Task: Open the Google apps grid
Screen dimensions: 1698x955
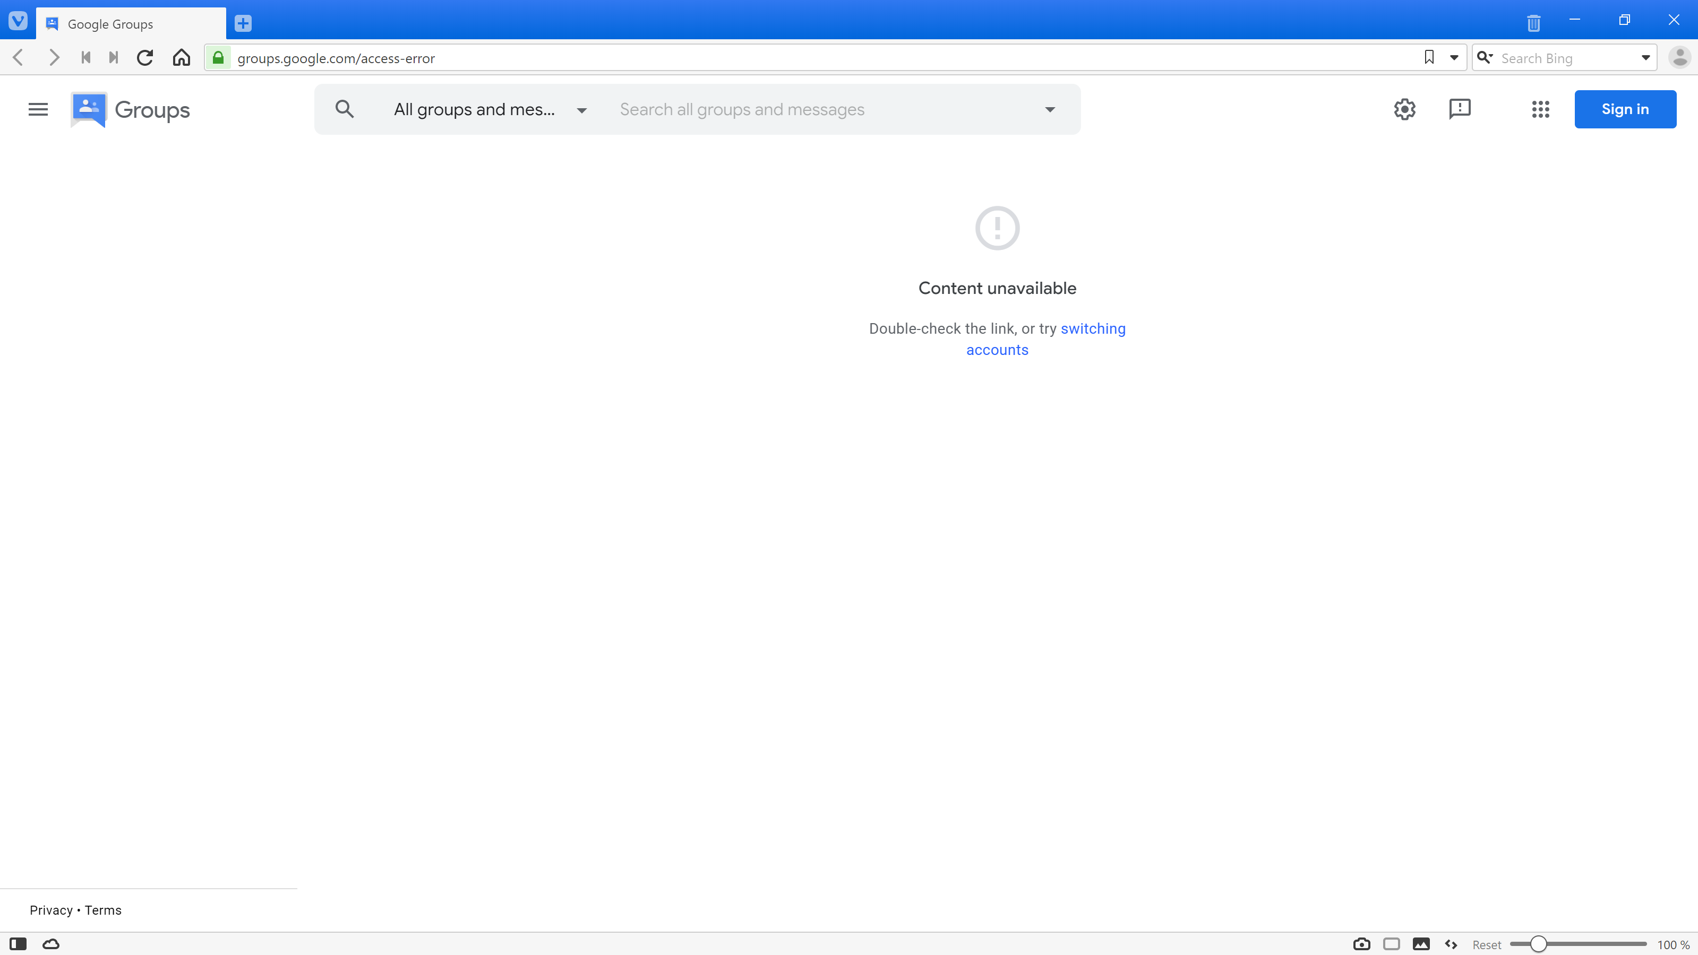Action: 1540,109
